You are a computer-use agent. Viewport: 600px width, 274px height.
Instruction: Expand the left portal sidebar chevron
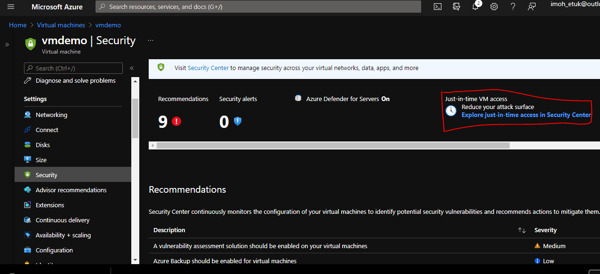pyautogui.click(x=7, y=45)
